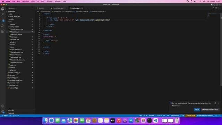This screenshot has height=125, width=222.
Task: Open Keranjang.vue in the explorer
Action: click(x=16, y=57)
